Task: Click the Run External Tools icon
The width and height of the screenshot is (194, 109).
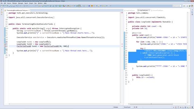Action: pyautogui.click(x=64, y=6)
